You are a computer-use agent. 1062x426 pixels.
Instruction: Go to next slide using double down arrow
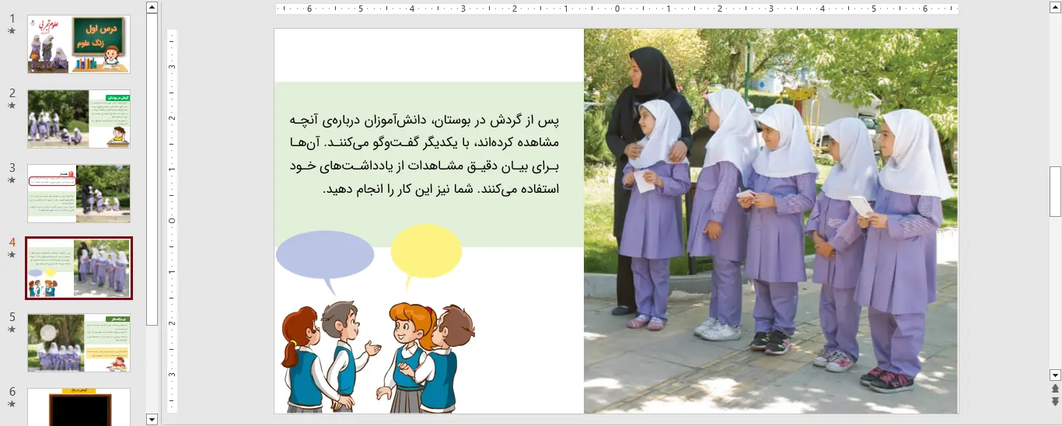click(x=1055, y=401)
